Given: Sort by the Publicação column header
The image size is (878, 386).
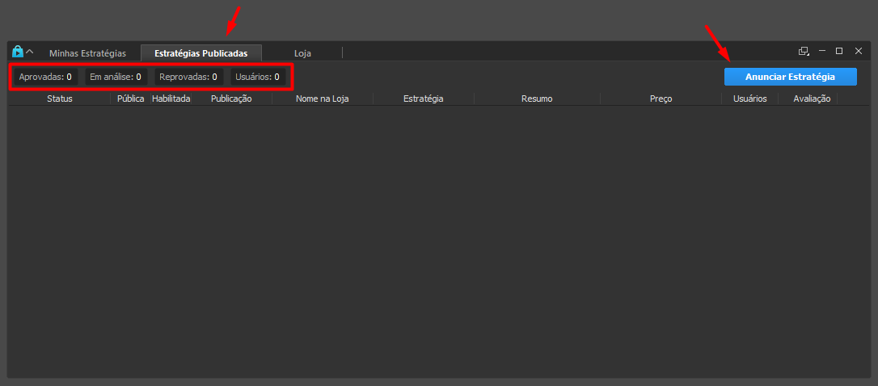Looking at the screenshot, I should pyautogui.click(x=231, y=99).
